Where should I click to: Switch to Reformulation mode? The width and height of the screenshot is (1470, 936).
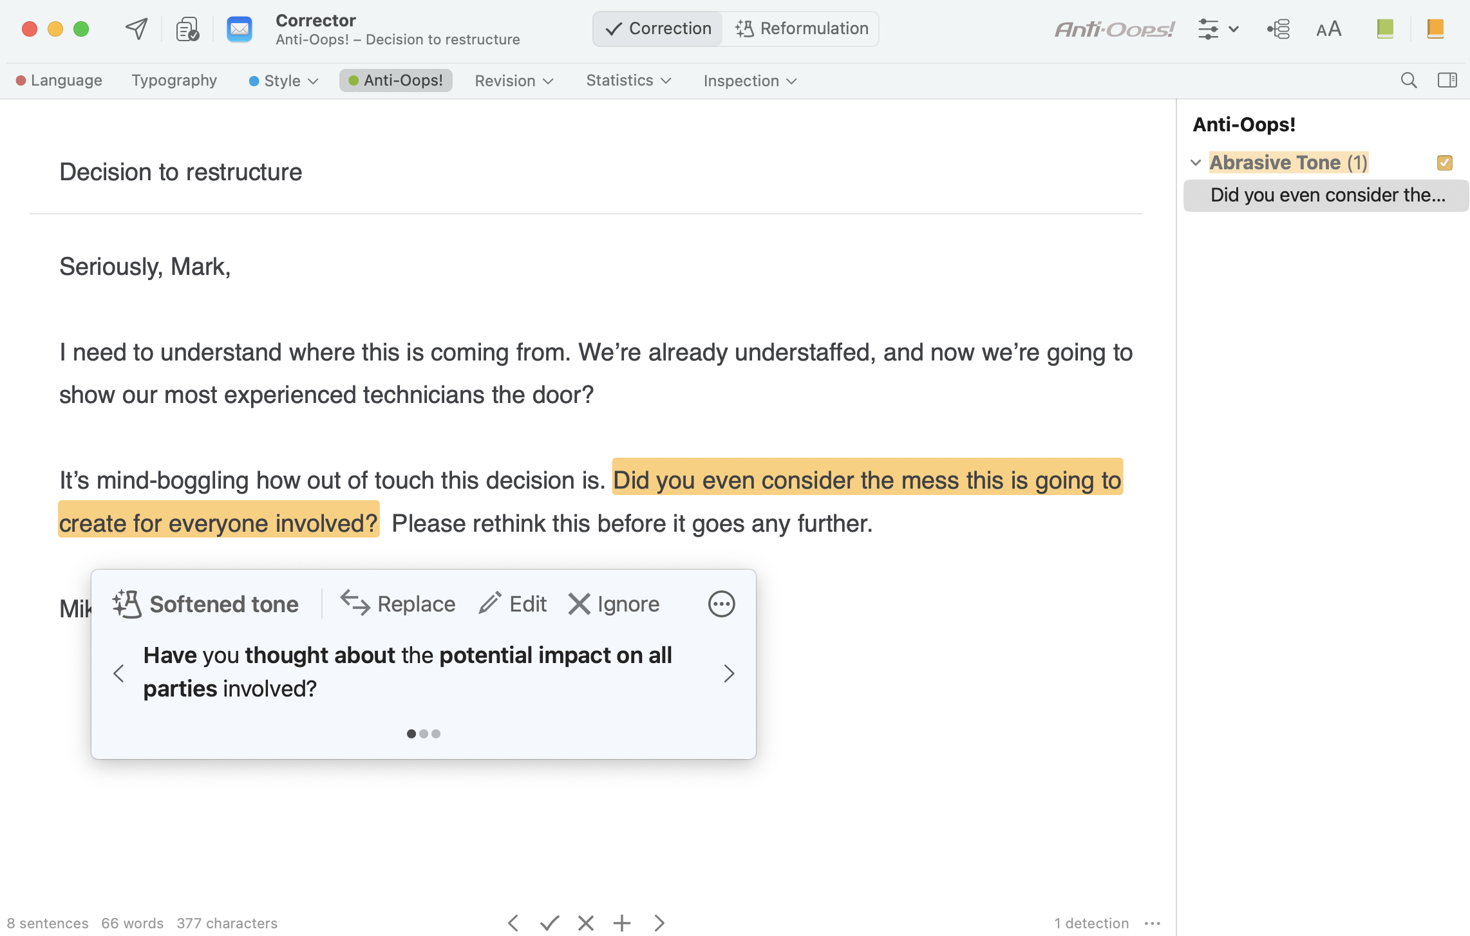point(801,28)
